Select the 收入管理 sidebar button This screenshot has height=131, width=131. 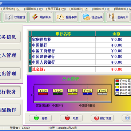pyautogui.click(x=10, y=55)
